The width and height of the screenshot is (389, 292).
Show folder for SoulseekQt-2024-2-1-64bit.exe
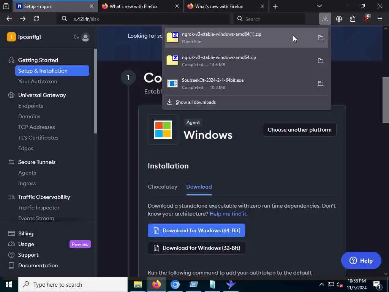(321, 83)
